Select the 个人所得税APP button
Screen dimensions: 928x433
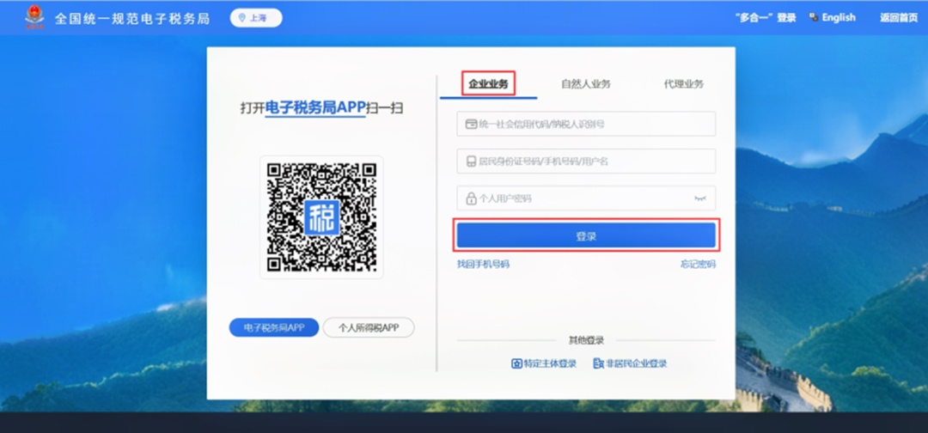pyautogui.click(x=369, y=327)
